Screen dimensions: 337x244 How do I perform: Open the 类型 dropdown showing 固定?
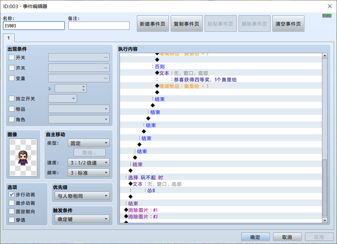(89, 143)
